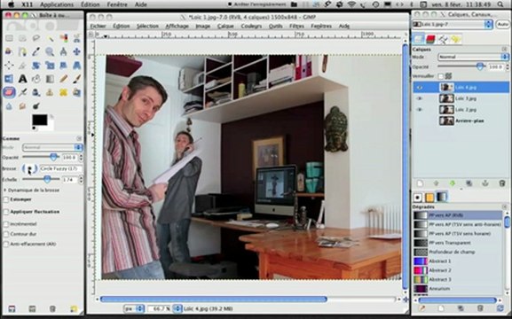This screenshot has width=512, height=319.
Task: Select the Perspective tool
Action: pyautogui.click(x=76, y=66)
